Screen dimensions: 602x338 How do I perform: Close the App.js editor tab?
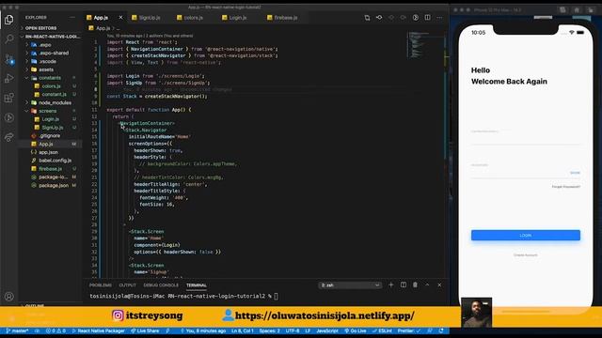[120, 18]
